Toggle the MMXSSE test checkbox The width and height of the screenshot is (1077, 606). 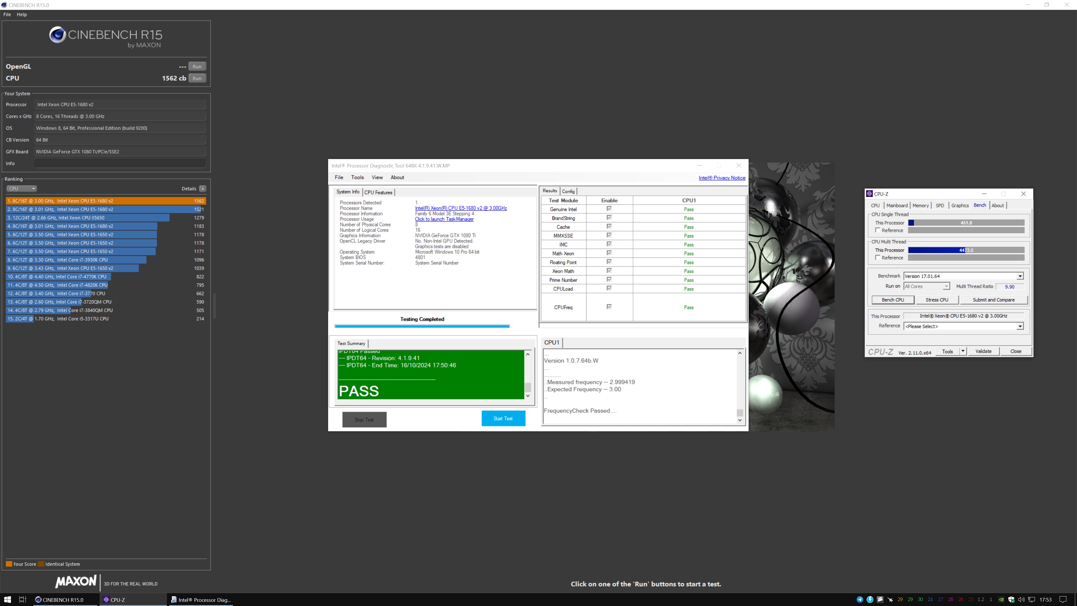[609, 235]
